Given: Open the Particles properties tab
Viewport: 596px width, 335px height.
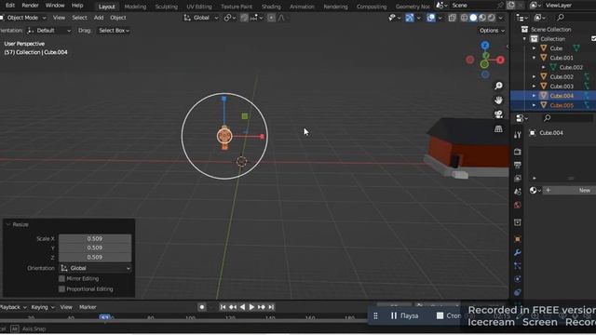Looking at the screenshot, I should [x=518, y=266].
